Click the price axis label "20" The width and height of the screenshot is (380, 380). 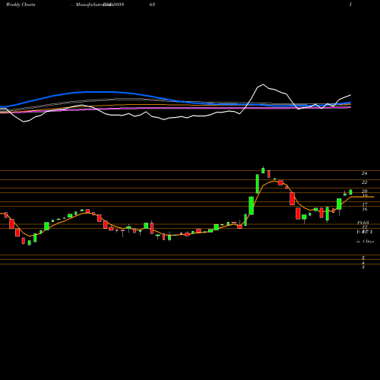tap(364, 191)
